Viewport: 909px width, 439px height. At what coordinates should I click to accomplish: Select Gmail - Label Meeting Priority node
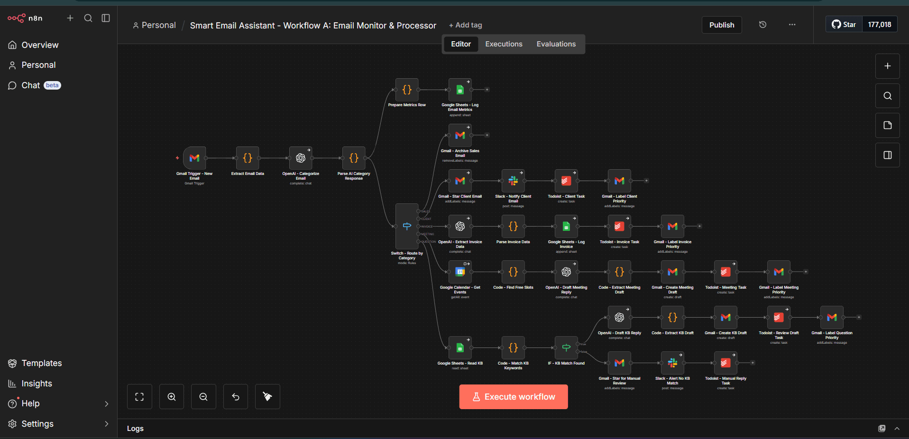(x=779, y=272)
